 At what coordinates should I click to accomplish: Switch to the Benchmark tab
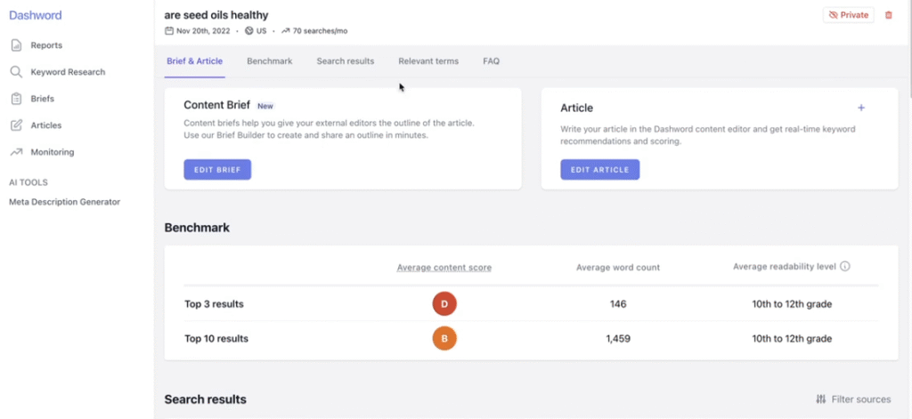pos(269,61)
